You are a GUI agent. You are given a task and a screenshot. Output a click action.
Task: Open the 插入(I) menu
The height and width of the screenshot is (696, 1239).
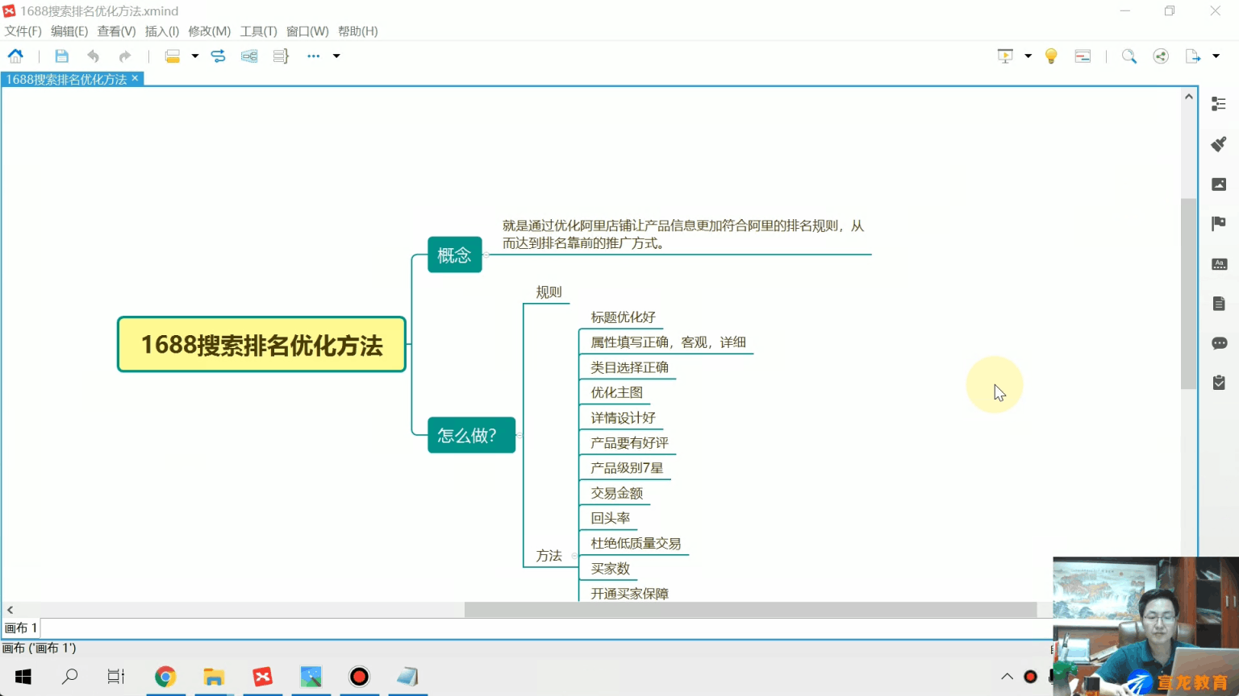point(161,31)
